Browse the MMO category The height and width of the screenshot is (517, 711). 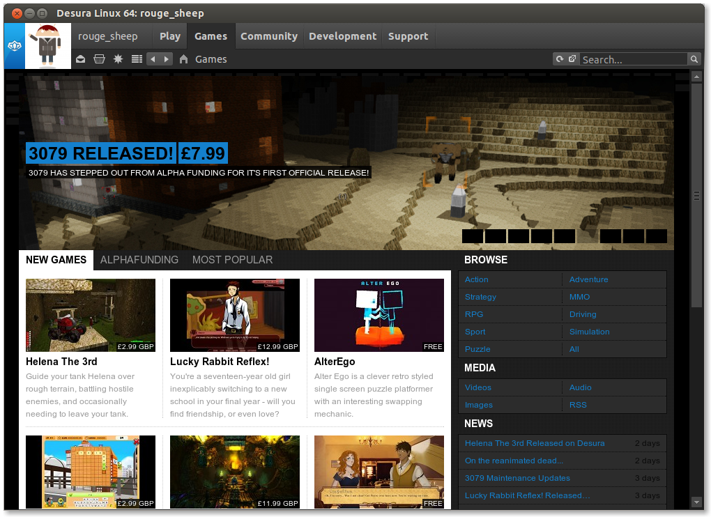tap(579, 297)
